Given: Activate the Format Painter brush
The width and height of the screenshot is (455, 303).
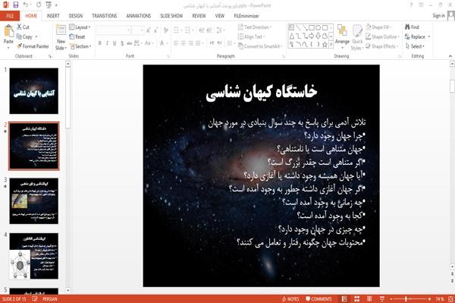Looking at the screenshot, I should pyautogui.click(x=20, y=46).
